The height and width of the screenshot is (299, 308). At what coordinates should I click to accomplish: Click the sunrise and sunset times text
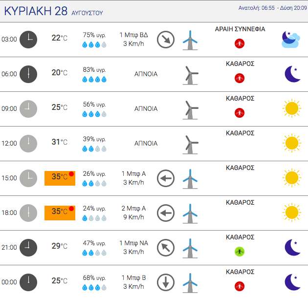[x=272, y=8]
